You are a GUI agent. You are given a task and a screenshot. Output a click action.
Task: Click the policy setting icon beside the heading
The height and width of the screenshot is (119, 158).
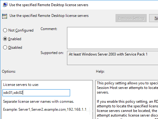(x=5, y=16)
